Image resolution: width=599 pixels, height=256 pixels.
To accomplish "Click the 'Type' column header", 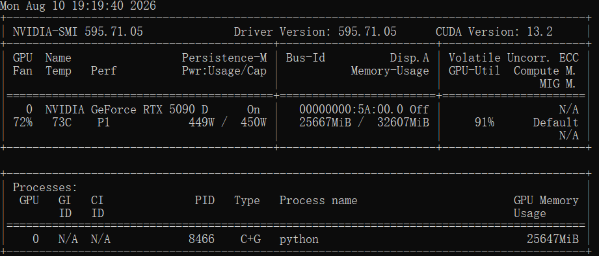I will [x=246, y=200].
